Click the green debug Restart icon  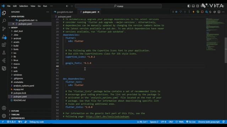coord(198,12)
